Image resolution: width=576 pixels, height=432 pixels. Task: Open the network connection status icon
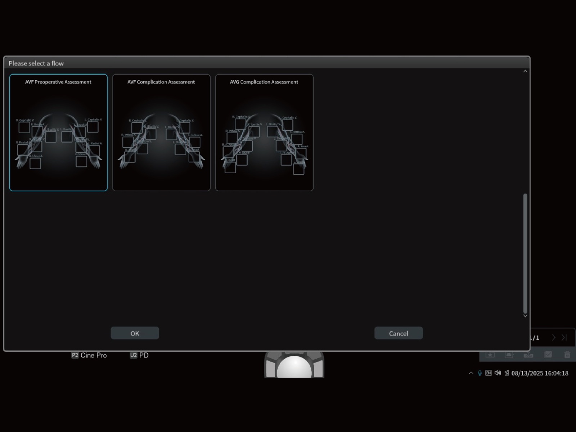click(x=507, y=373)
